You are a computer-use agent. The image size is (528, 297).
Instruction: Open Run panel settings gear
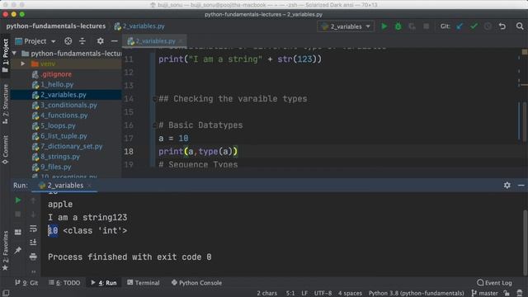pyautogui.click(x=507, y=185)
